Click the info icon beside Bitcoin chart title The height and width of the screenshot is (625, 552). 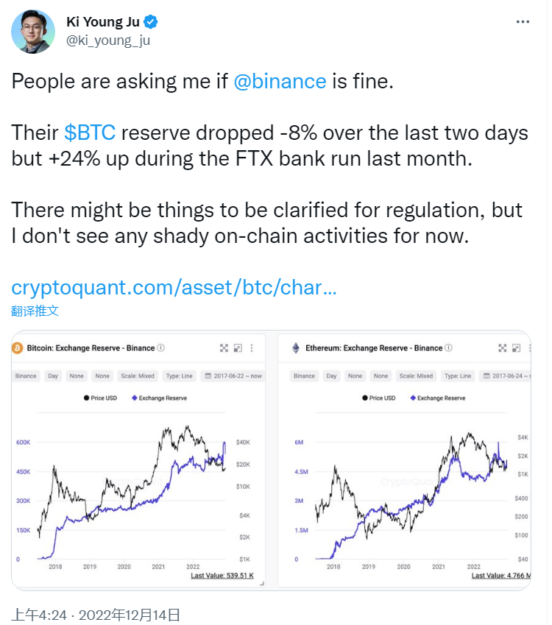160,347
